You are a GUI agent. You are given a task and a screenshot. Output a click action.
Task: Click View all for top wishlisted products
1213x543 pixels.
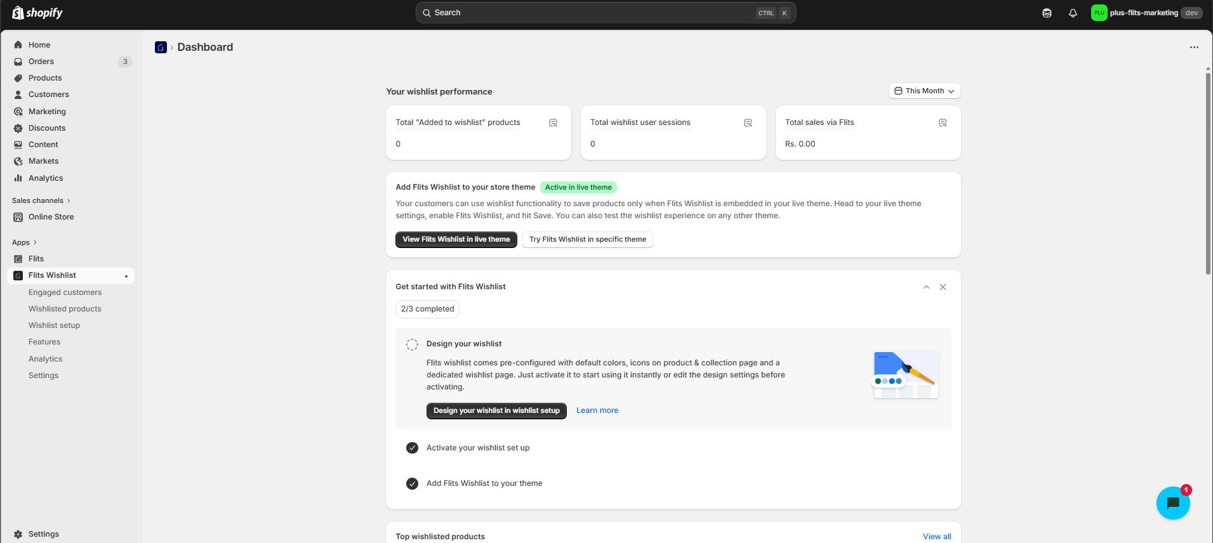click(937, 537)
